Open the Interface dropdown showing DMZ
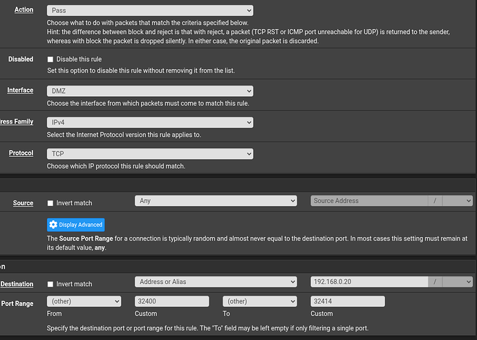The width and height of the screenshot is (477, 340). (x=150, y=91)
